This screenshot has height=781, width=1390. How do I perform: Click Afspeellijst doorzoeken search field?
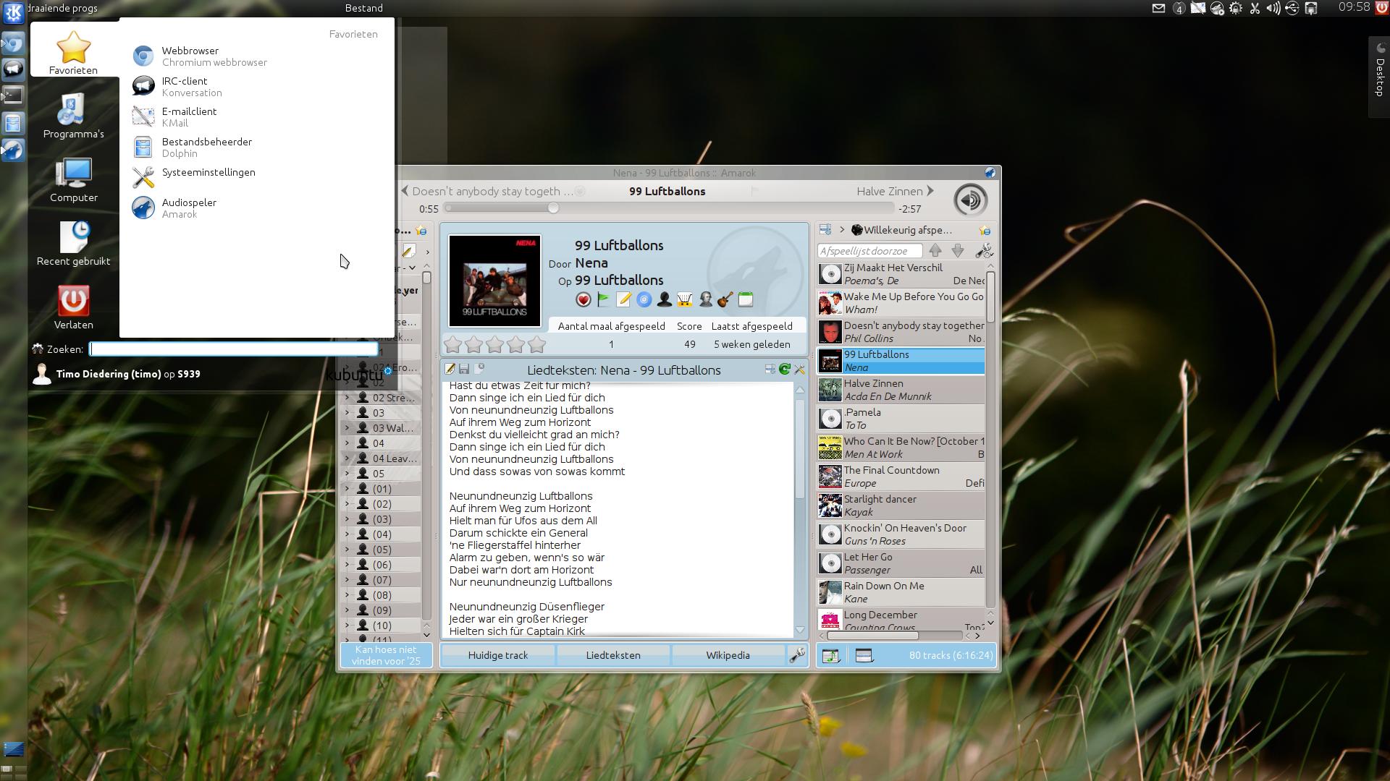click(x=869, y=251)
